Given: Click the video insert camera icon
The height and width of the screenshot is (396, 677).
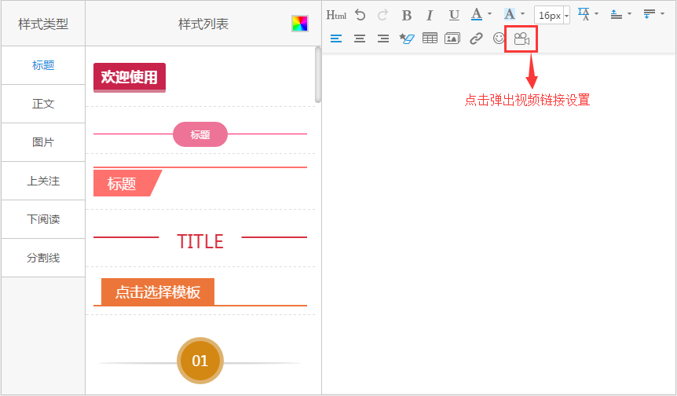Looking at the screenshot, I should tap(521, 38).
